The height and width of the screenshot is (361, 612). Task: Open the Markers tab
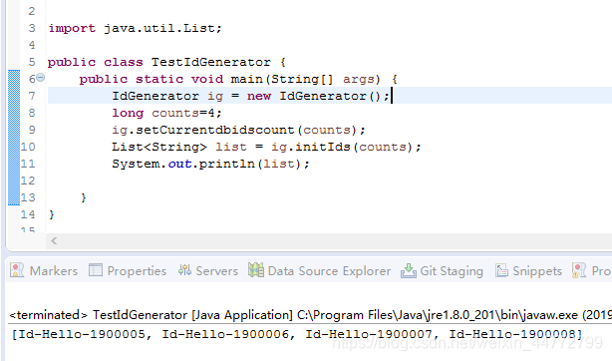point(44,271)
